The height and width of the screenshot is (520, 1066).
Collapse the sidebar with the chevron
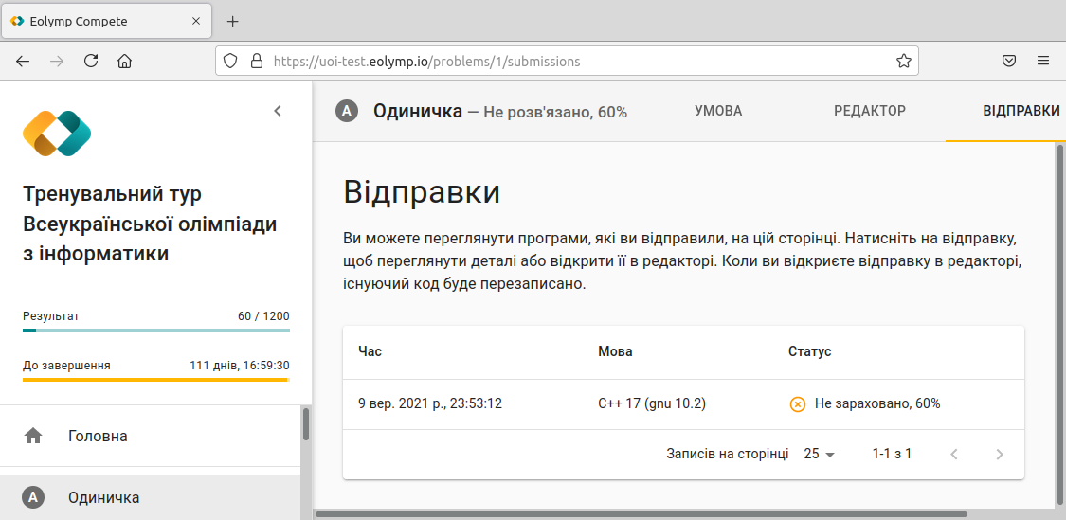278,111
